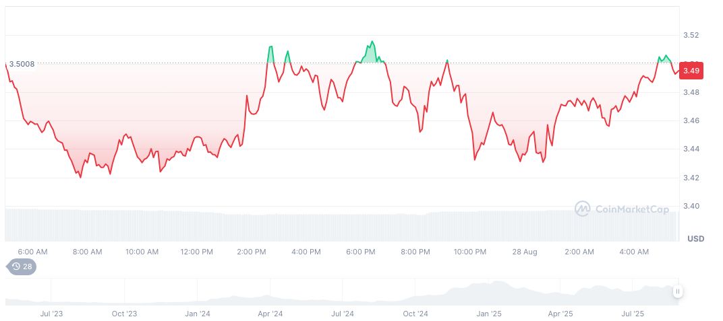Click the 28 Aug date marker
The height and width of the screenshot is (321, 723).
(525, 252)
